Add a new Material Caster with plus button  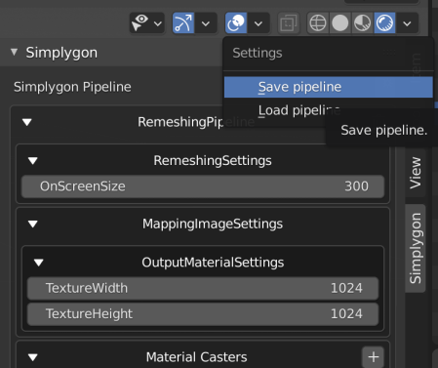coord(374,357)
